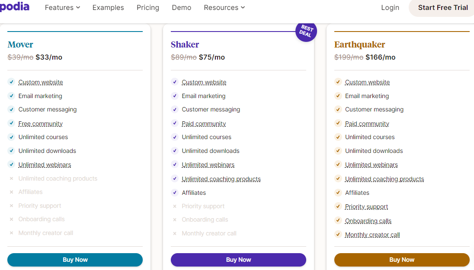The image size is (474, 270).
Task: Click the $75/mo Shaker price
Action: [x=211, y=57]
